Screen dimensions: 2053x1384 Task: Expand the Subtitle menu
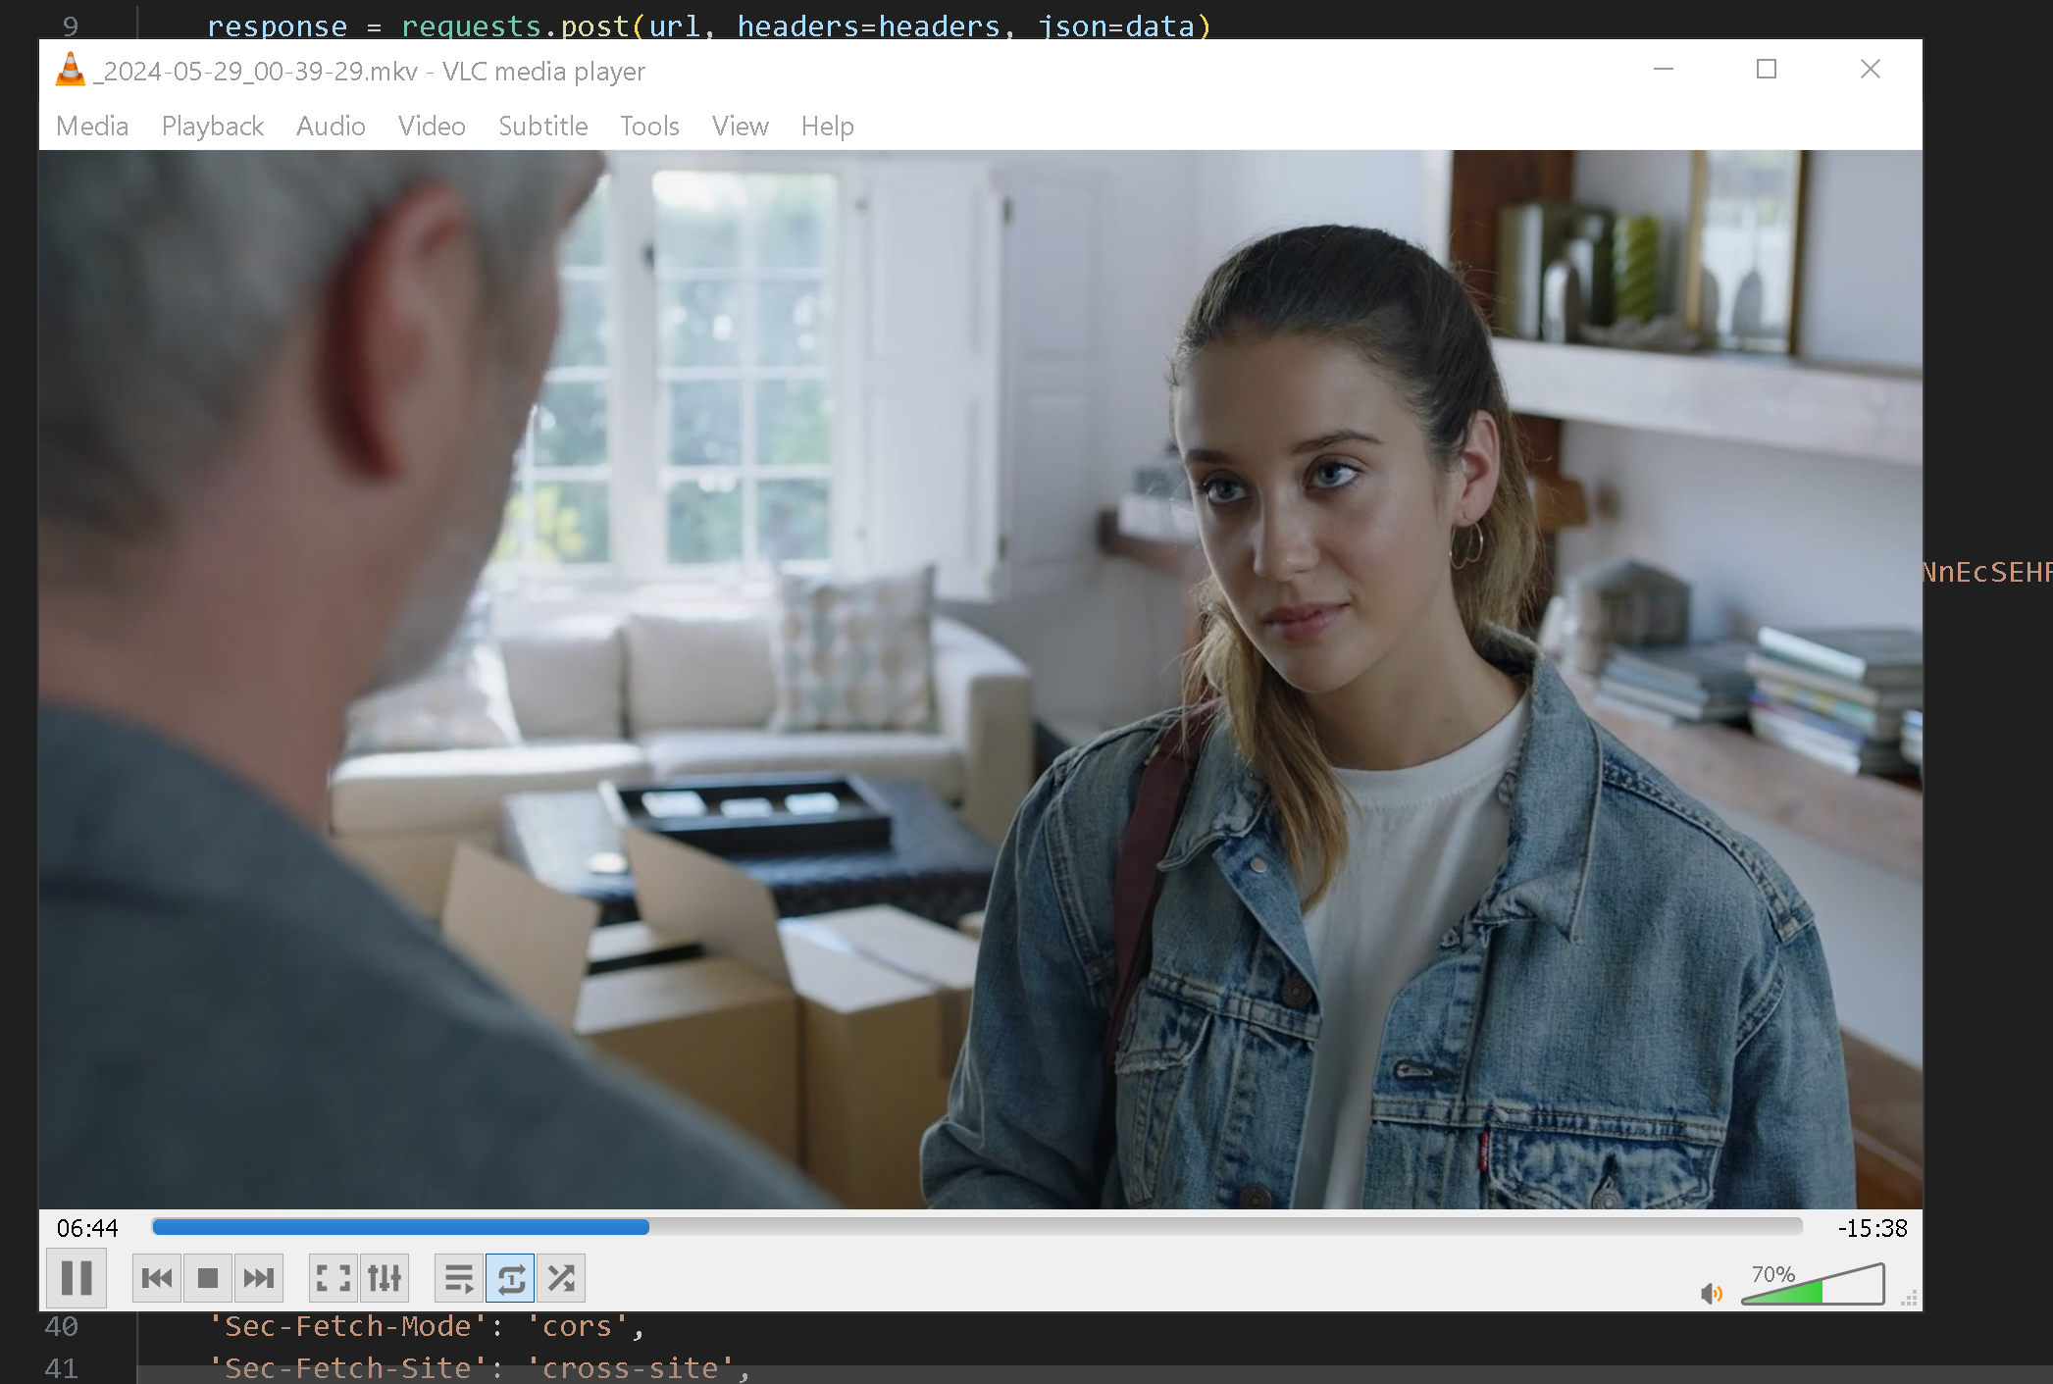(542, 127)
